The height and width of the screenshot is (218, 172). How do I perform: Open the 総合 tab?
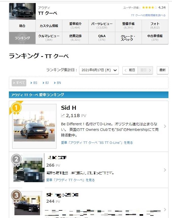(x=22, y=26)
